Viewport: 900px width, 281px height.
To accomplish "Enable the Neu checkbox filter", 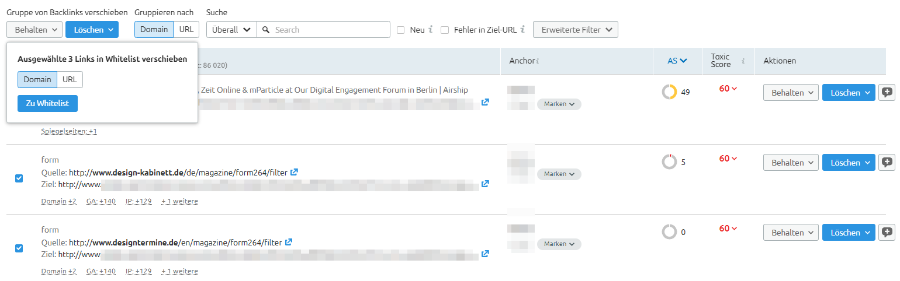I will [401, 30].
